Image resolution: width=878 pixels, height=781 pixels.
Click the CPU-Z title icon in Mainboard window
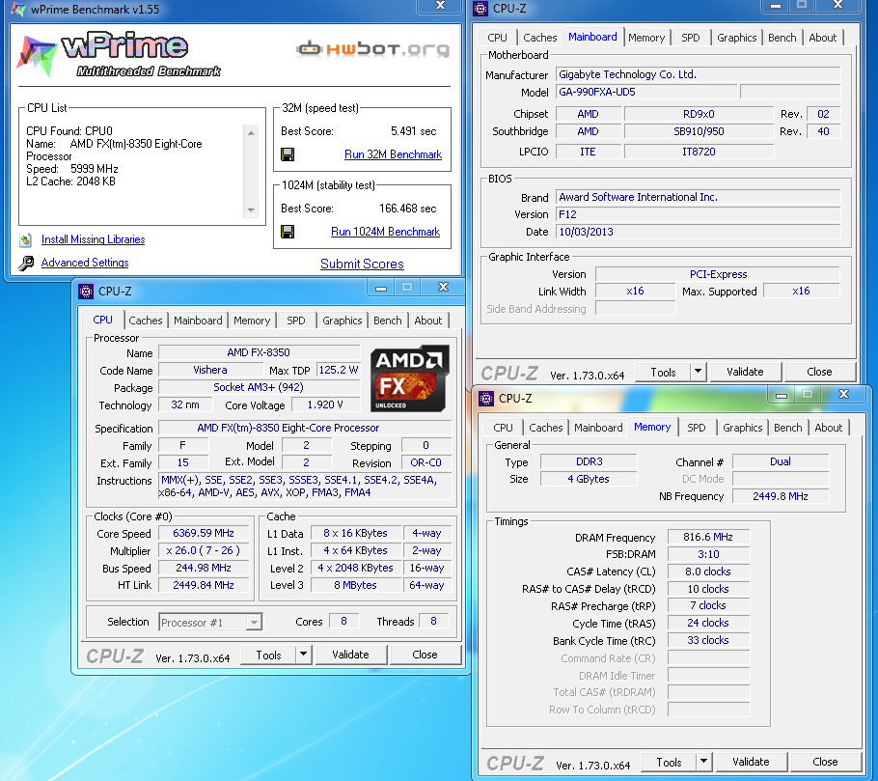point(480,9)
